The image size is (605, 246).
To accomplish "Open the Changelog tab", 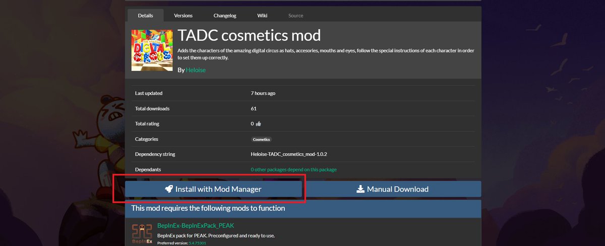I will (225, 16).
